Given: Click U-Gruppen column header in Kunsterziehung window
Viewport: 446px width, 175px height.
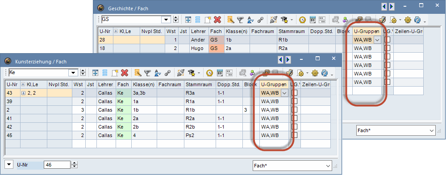Looking at the screenshot, I should coord(274,84).
